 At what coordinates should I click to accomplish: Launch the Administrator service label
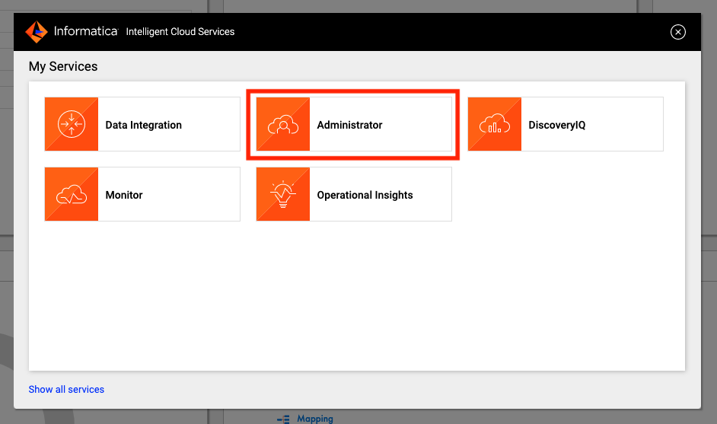(349, 125)
